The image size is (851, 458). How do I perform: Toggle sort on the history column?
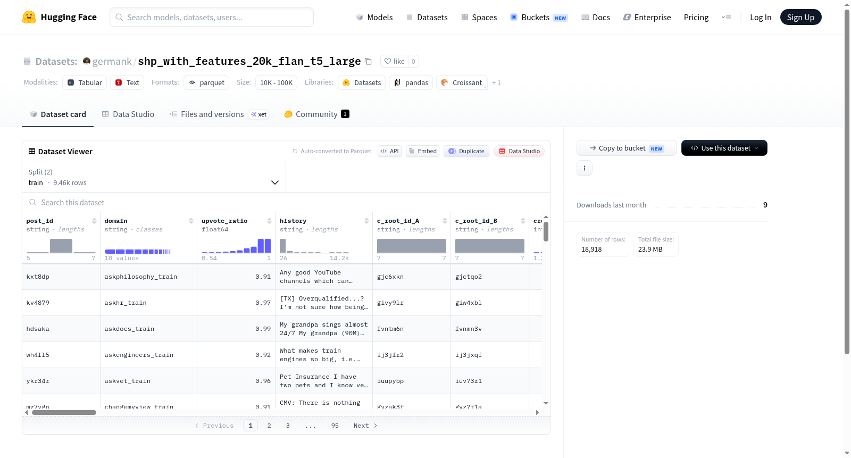click(366, 221)
